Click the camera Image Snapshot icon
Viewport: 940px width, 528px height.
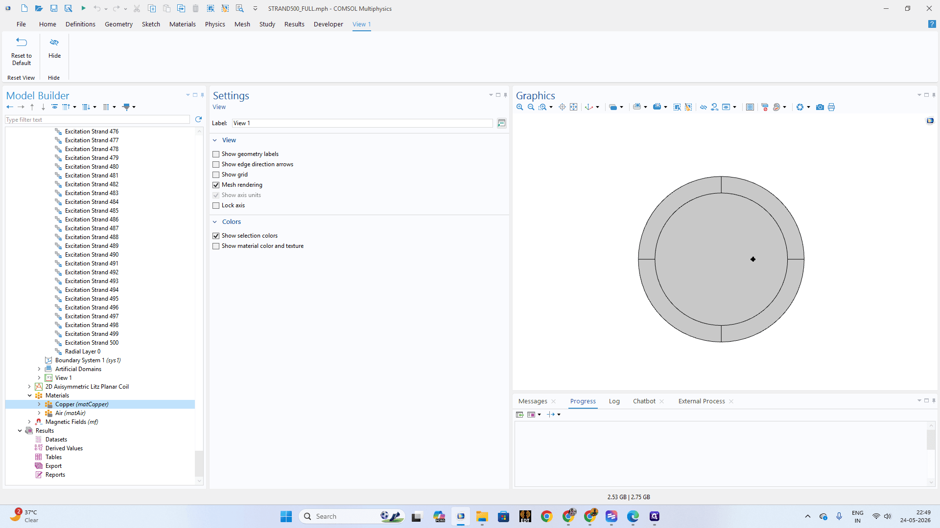[820, 107]
